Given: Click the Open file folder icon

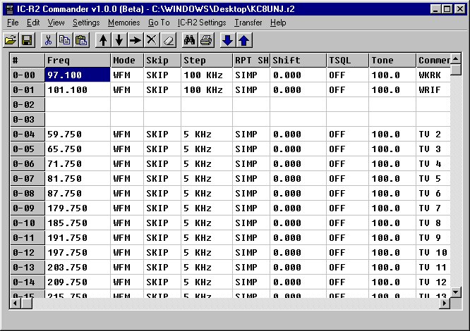Looking at the screenshot, I should point(11,40).
